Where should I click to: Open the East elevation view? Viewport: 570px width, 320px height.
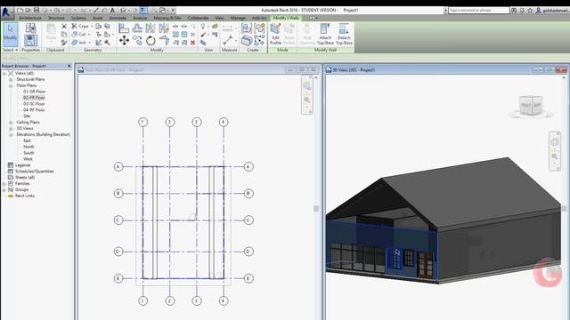[28, 140]
